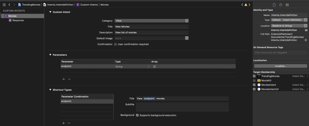Add a new parameter with the plus button
The height and width of the screenshot is (126, 309).
64,79
